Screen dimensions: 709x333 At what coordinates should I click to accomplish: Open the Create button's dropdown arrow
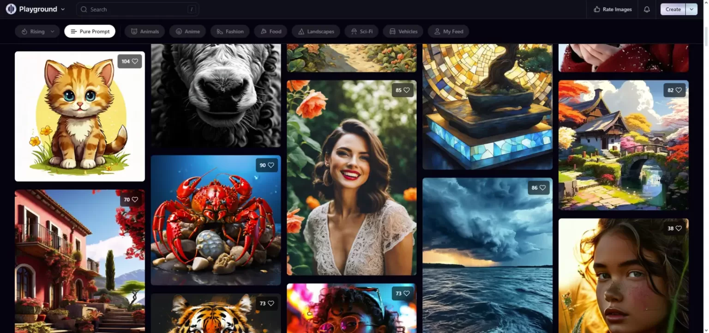691,9
